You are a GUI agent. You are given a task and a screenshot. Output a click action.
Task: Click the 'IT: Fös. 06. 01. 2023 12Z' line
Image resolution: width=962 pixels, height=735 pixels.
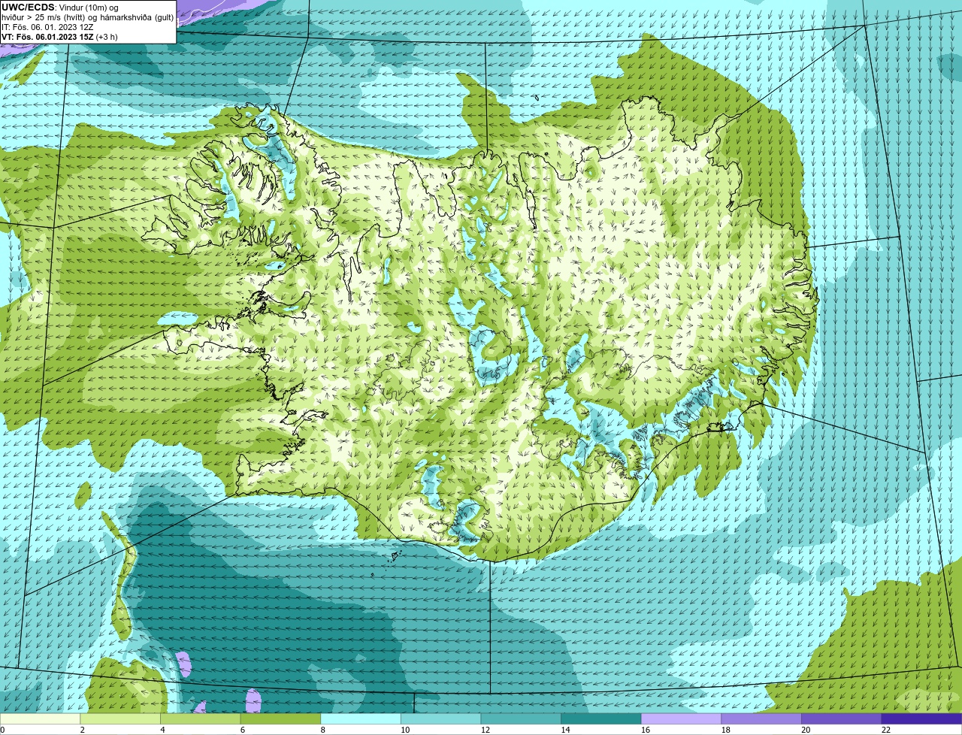click(47, 27)
